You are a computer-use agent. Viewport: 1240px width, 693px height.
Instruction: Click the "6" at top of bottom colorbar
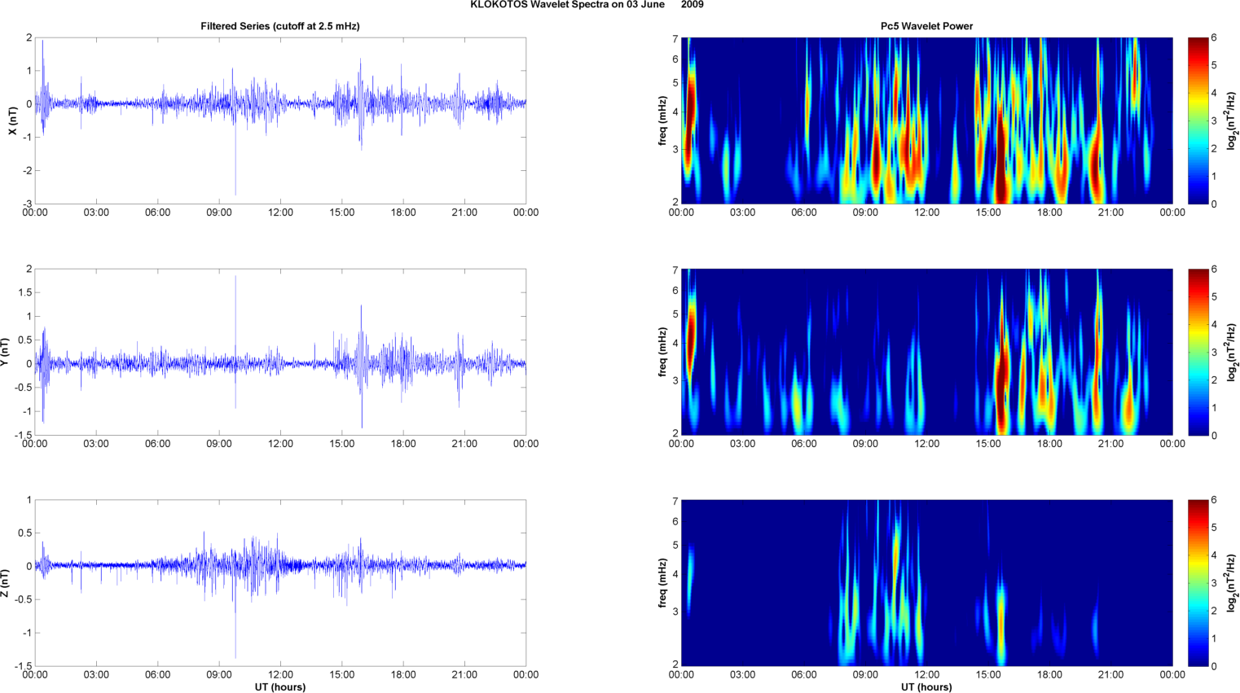point(1214,500)
